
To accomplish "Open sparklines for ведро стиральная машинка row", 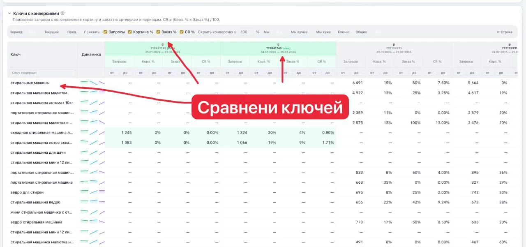I will 93,222.
